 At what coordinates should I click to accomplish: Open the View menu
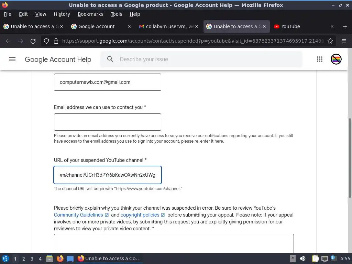point(41,14)
